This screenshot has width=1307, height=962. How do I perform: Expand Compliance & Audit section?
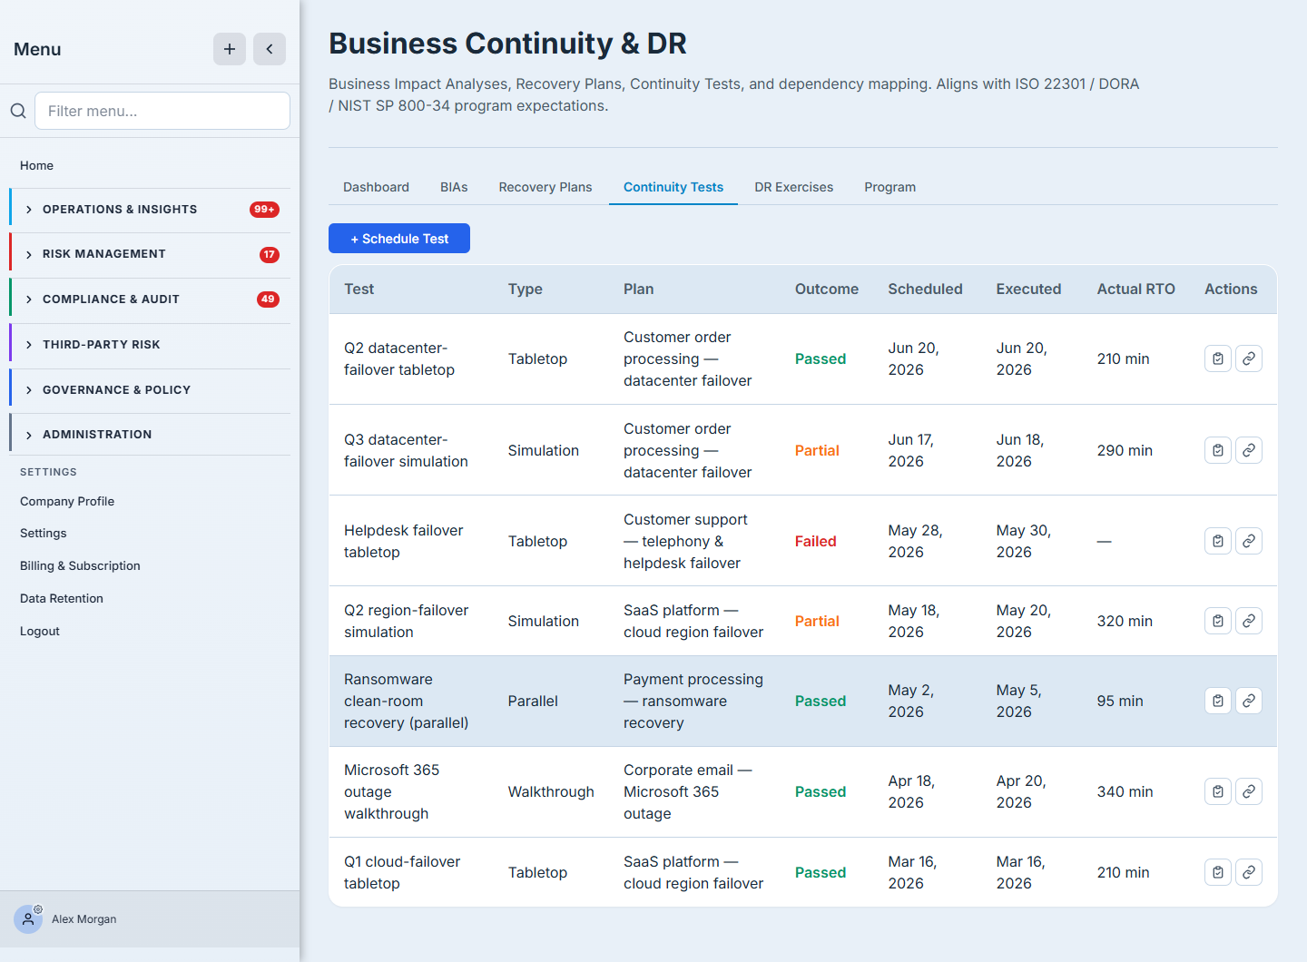[x=151, y=299]
